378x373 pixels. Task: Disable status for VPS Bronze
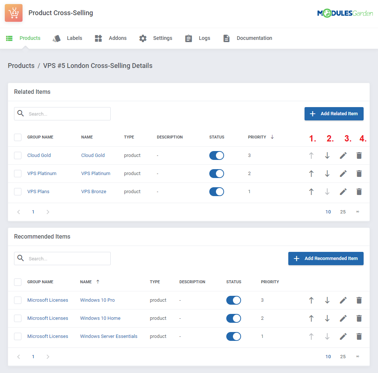(x=216, y=192)
